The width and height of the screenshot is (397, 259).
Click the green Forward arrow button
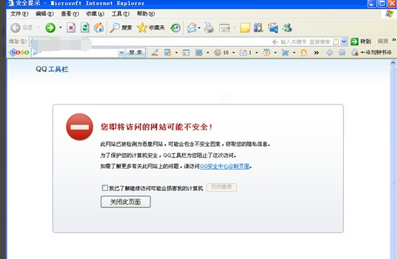coord(50,27)
